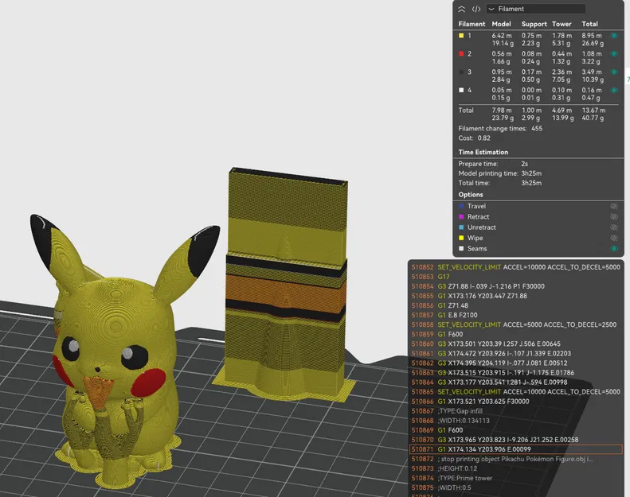Click the Support column header
The height and width of the screenshot is (497, 630).
(x=534, y=24)
